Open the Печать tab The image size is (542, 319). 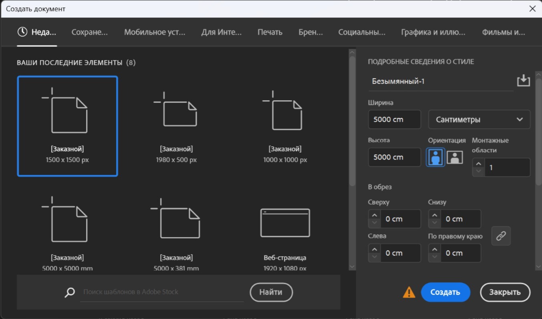pyautogui.click(x=270, y=33)
